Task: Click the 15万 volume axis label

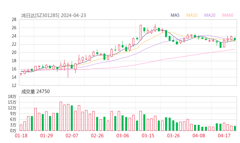Action: point(12,102)
